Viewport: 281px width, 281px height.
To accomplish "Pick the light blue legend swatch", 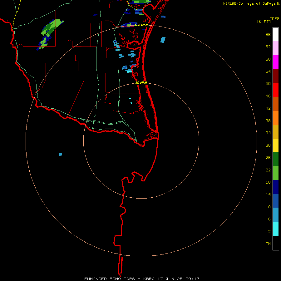I will pyautogui.click(x=276, y=215).
